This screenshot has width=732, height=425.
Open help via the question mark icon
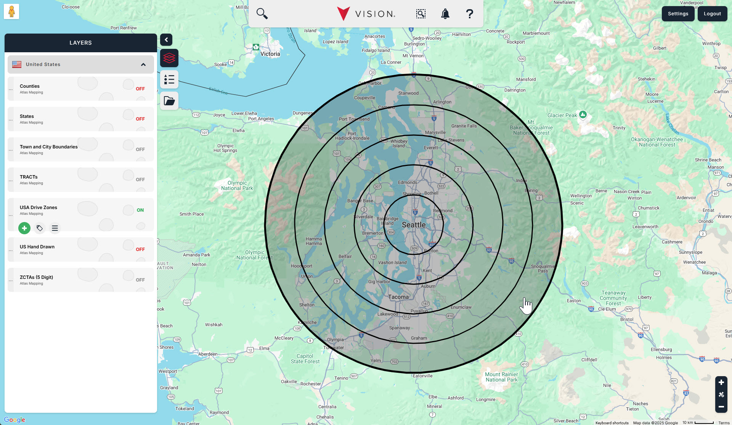[470, 14]
